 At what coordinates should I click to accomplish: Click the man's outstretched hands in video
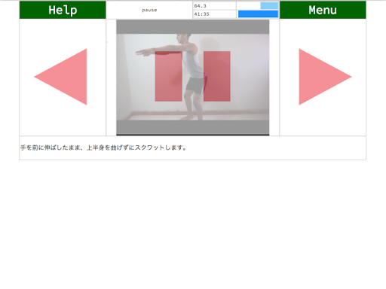coord(143,53)
